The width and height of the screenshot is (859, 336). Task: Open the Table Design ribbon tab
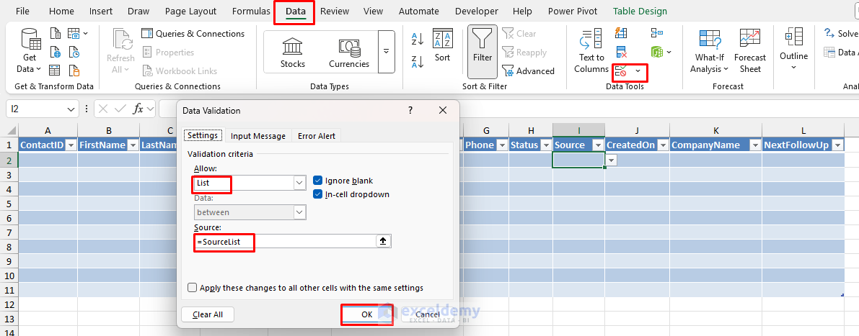coord(640,11)
